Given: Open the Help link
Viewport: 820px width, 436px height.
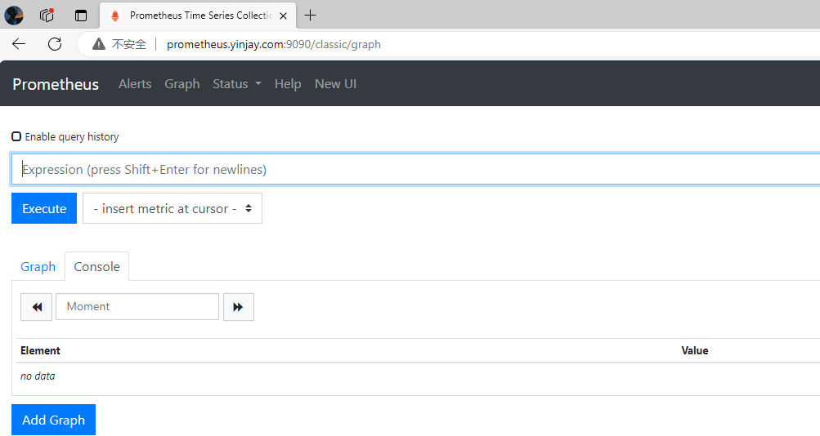Looking at the screenshot, I should (x=288, y=84).
